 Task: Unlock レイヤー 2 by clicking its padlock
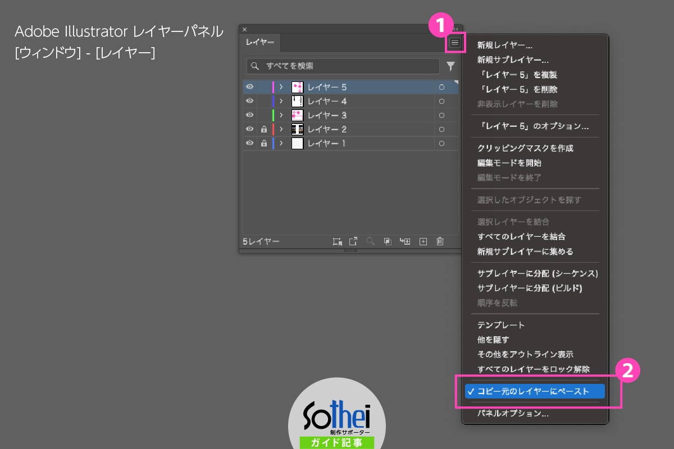tap(263, 129)
